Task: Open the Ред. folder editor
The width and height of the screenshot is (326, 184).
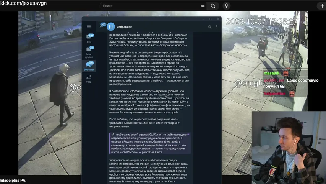Action: click(89, 79)
